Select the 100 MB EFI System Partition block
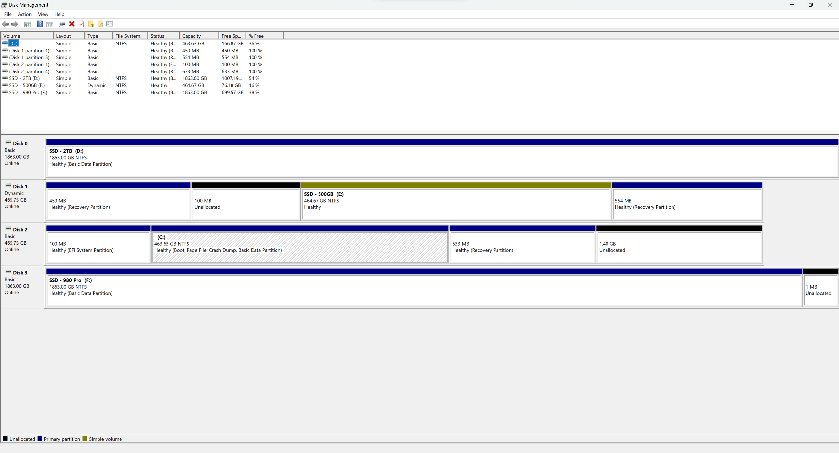The image size is (839, 453). click(98, 247)
